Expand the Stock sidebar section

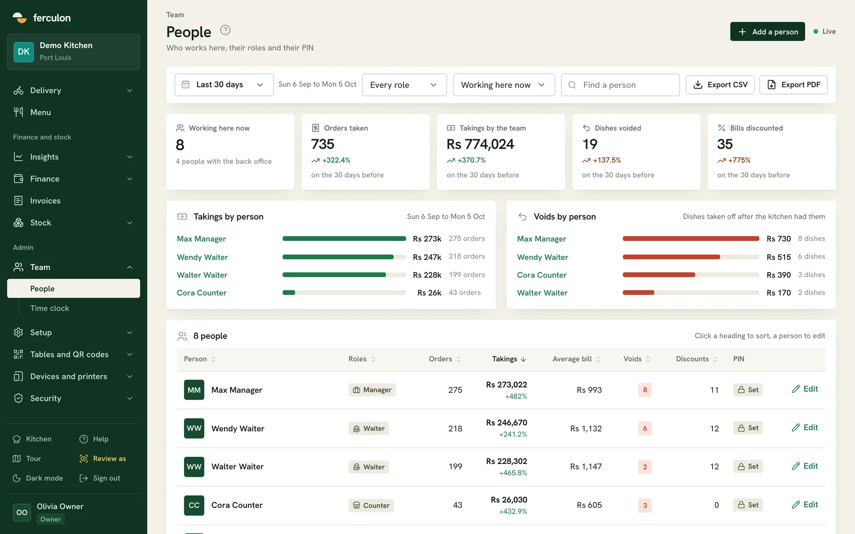pos(74,223)
